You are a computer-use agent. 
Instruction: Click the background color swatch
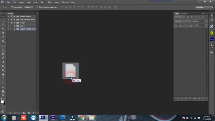point(4,104)
